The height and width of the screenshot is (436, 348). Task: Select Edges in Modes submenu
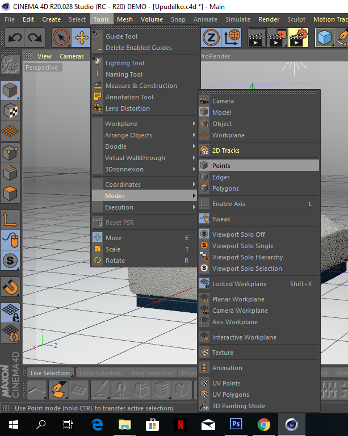tap(259, 177)
